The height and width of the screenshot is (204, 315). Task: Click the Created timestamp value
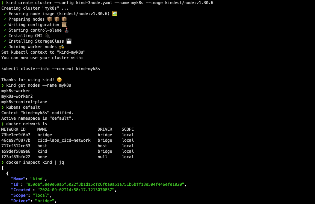pyautogui.click(x=76, y=190)
